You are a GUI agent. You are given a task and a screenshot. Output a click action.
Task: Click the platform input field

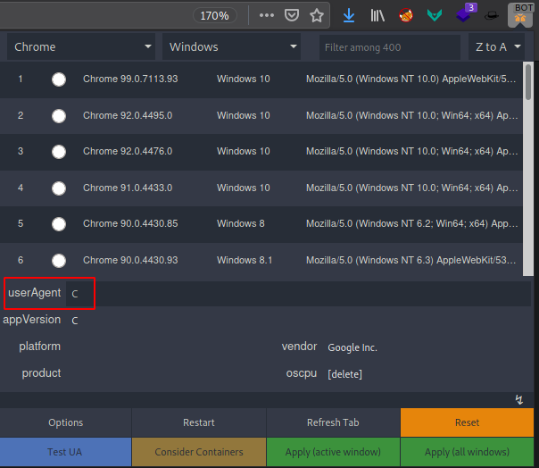(x=169, y=347)
